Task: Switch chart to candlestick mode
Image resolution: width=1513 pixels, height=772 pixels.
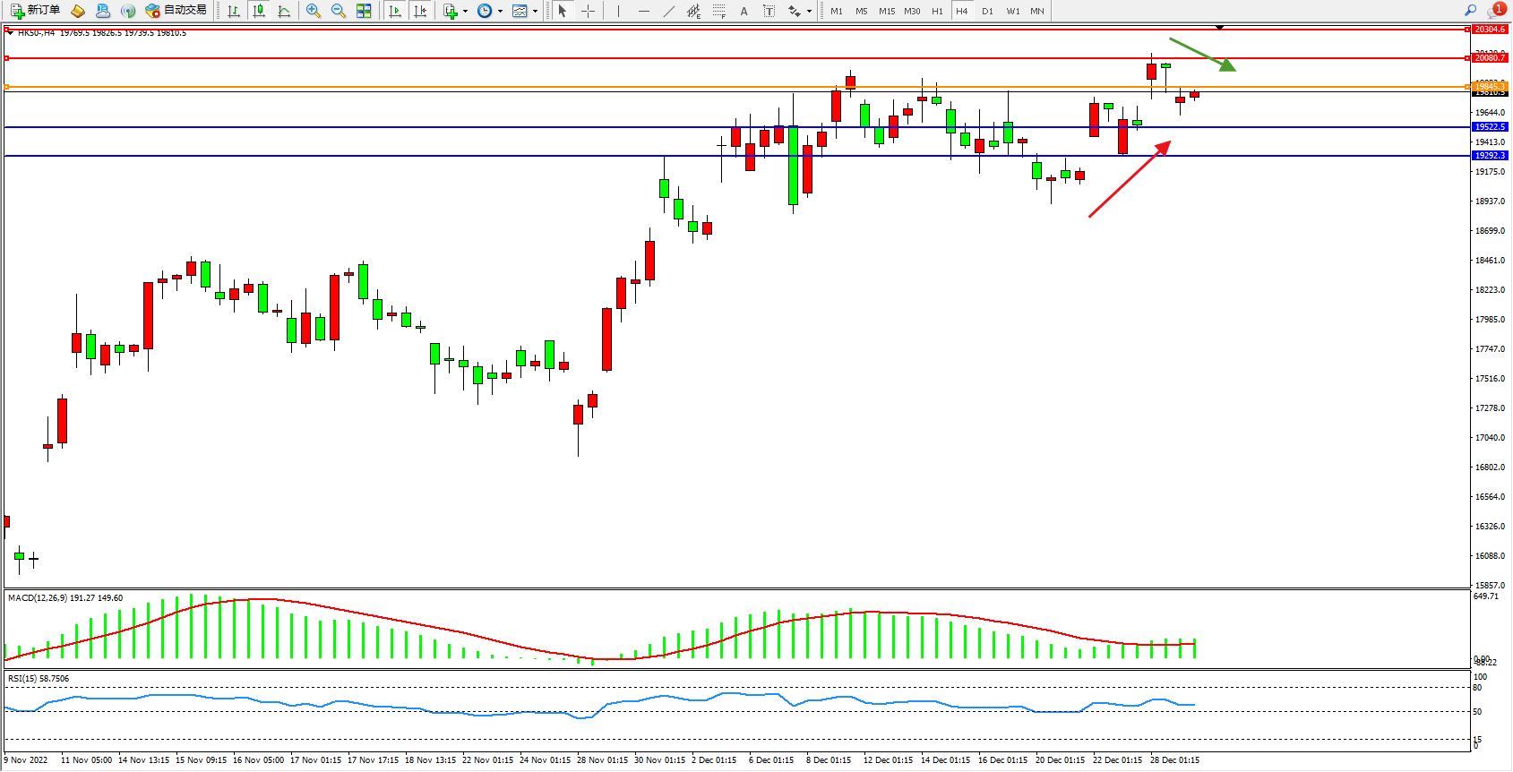Action: coord(259,11)
